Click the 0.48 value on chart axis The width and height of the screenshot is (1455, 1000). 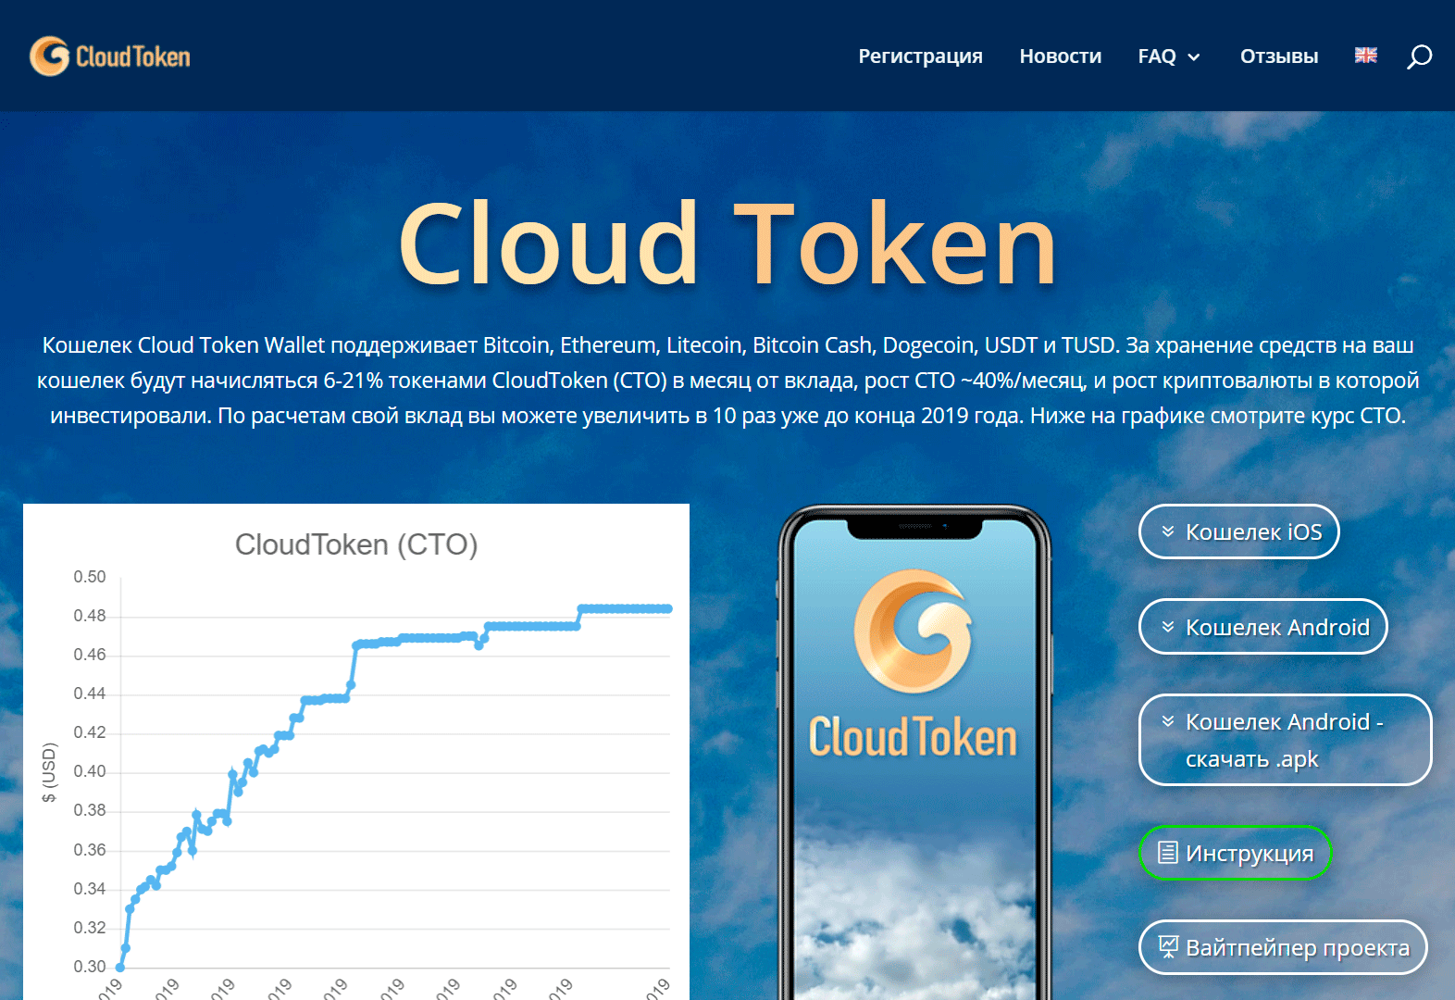tap(90, 616)
